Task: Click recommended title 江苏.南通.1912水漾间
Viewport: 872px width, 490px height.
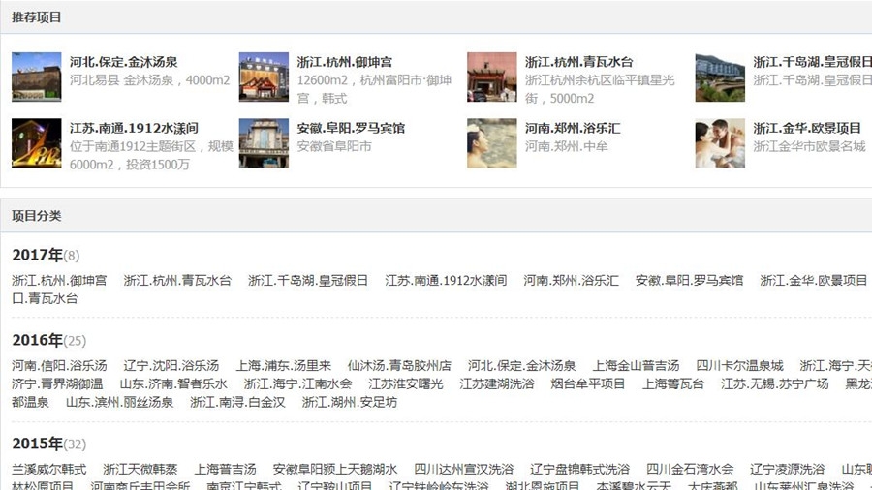Action: point(134,128)
